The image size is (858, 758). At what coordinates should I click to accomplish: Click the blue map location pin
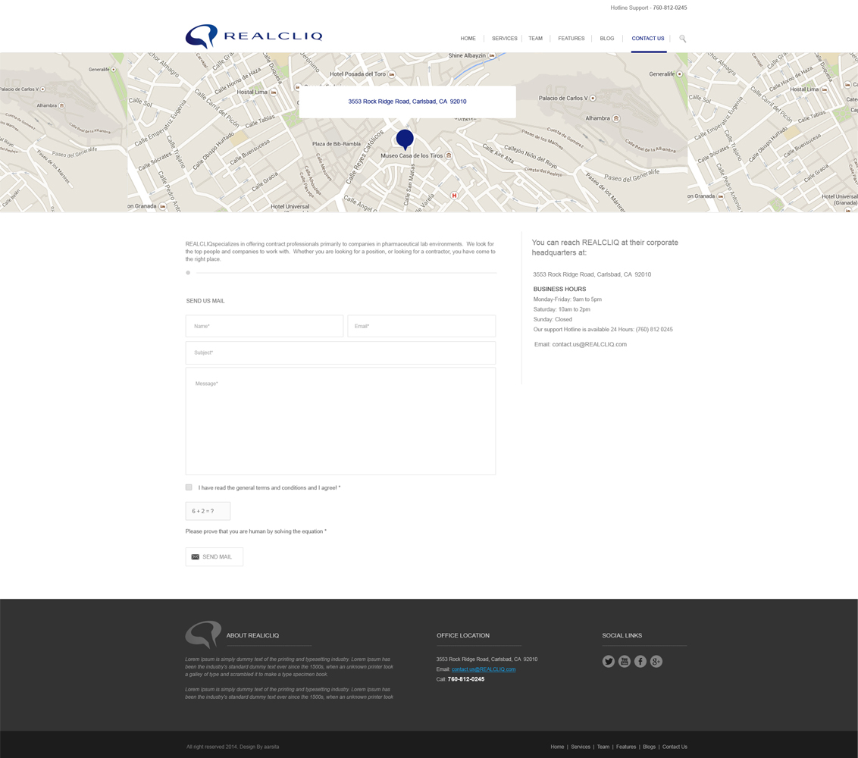coord(405,139)
